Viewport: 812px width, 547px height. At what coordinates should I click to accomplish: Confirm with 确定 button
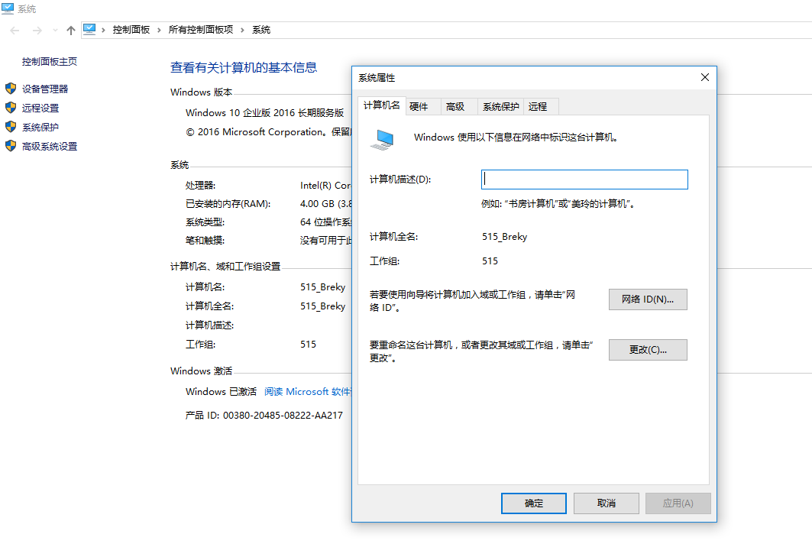coord(534,503)
